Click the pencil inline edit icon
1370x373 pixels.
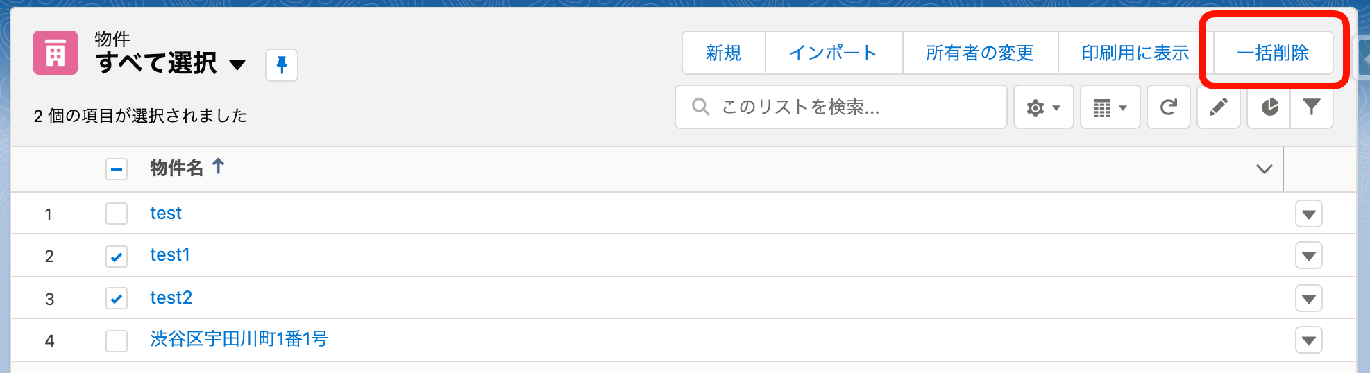1219,107
